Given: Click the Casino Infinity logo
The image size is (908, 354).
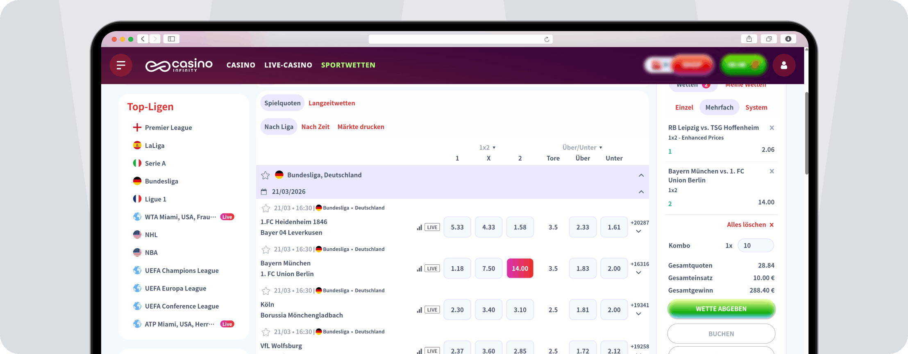Looking at the screenshot, I should coord(179,65).
